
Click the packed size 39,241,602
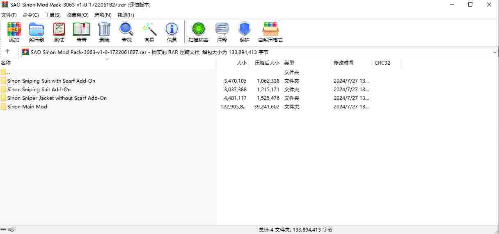click(267, 107)
